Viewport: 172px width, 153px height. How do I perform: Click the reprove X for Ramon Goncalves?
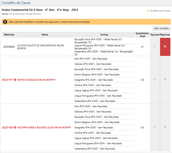(x=165, y=79)
